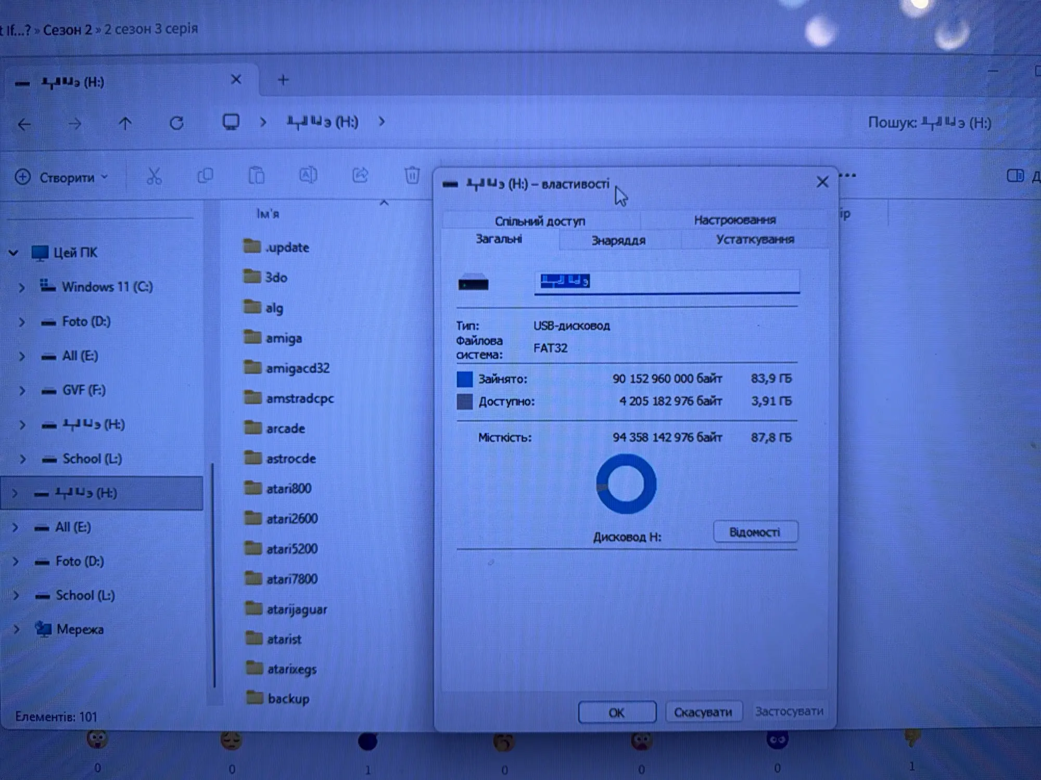
Task: Collapse the Цей ПК tree node
Action: tap(14, 253)
